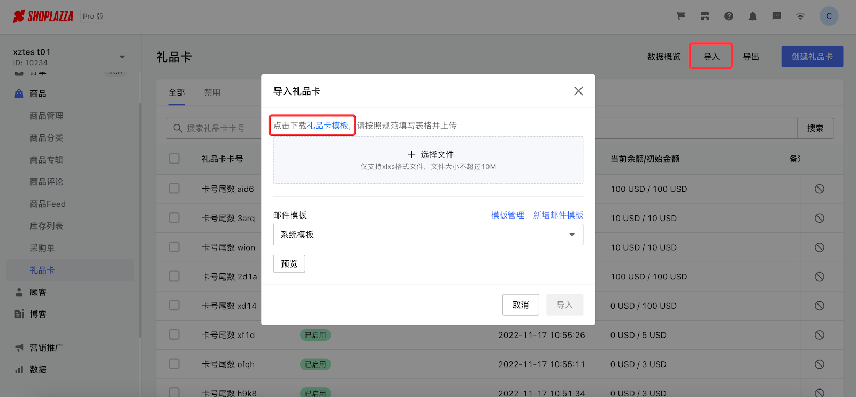Open the notifications bell
856x397 pixels.
tap(753, 16)
